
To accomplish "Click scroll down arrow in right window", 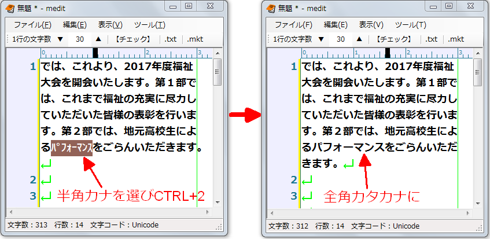I will [x=478, y=203].
